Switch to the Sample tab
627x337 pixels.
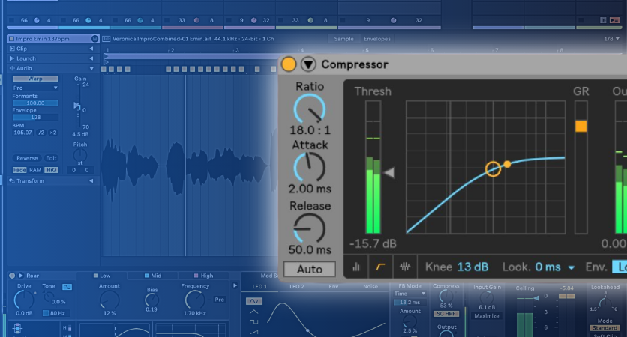[x=344, y=38]
